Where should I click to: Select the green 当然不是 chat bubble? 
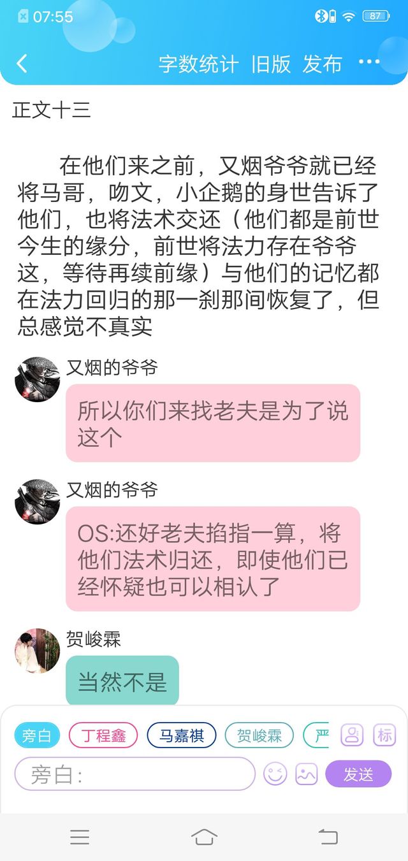click(122, 681)
